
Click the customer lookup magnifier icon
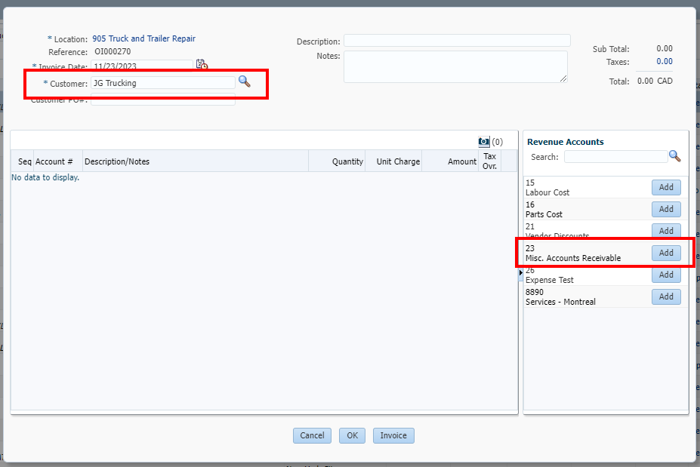[x=244, y=81]
